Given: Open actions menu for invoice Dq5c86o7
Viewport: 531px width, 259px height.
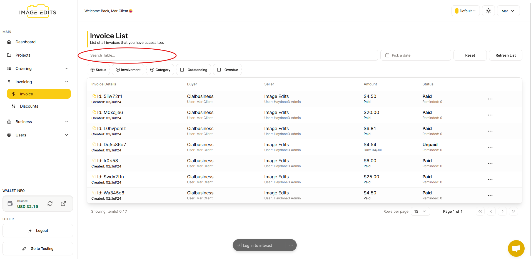Looking at the screenshot, I should [490, 147].
